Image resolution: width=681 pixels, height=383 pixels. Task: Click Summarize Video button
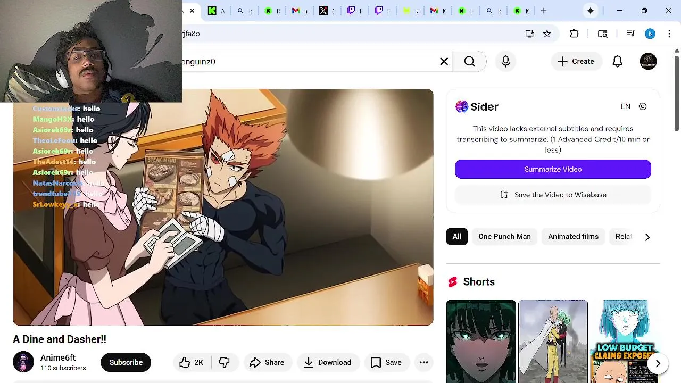click(553, 169)
